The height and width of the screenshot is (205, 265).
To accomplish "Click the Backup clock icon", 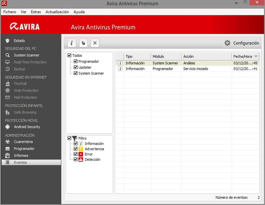I will click(7, 69).
